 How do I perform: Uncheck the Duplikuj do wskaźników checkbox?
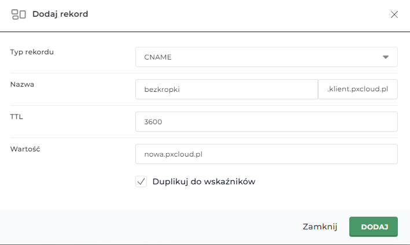[x=141, y=181]
